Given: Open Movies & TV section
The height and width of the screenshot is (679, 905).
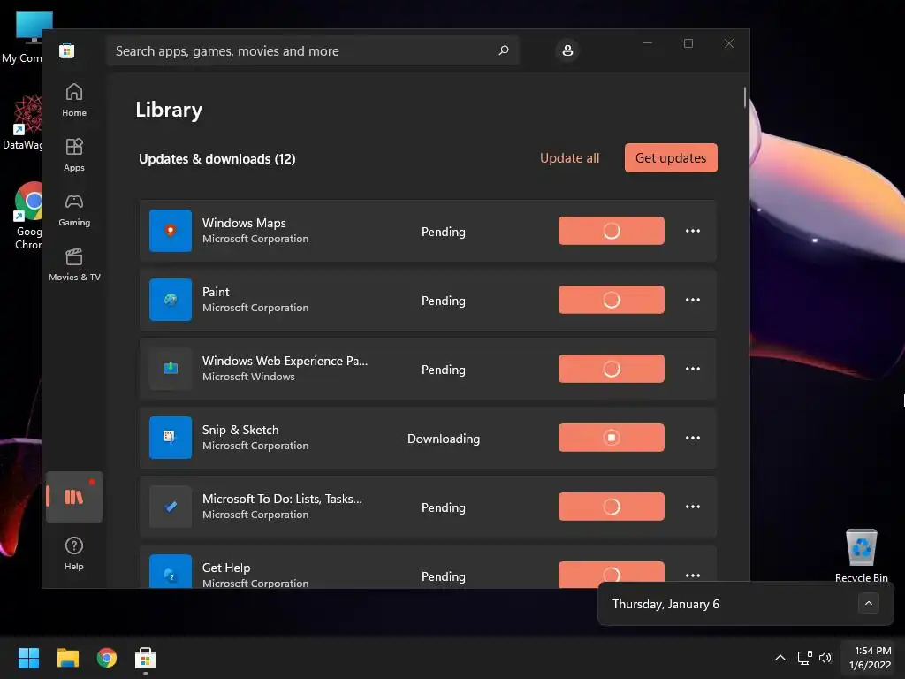Looking at the screenshot, I should pyautogui.click(x=74, y=264).
